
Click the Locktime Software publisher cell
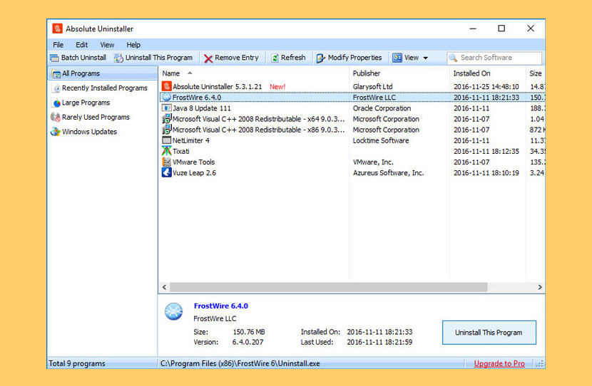tap(381, 140)
